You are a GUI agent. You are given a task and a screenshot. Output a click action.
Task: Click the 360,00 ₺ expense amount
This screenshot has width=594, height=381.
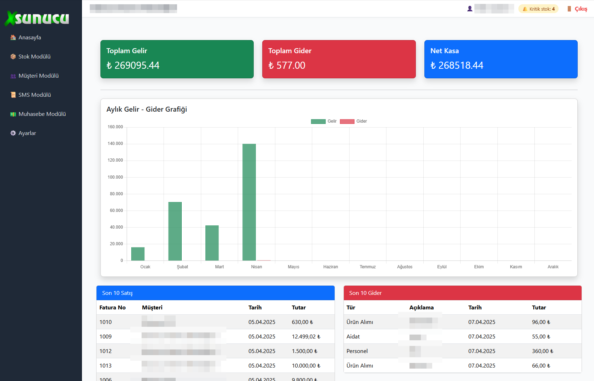[x=543, y=351]
